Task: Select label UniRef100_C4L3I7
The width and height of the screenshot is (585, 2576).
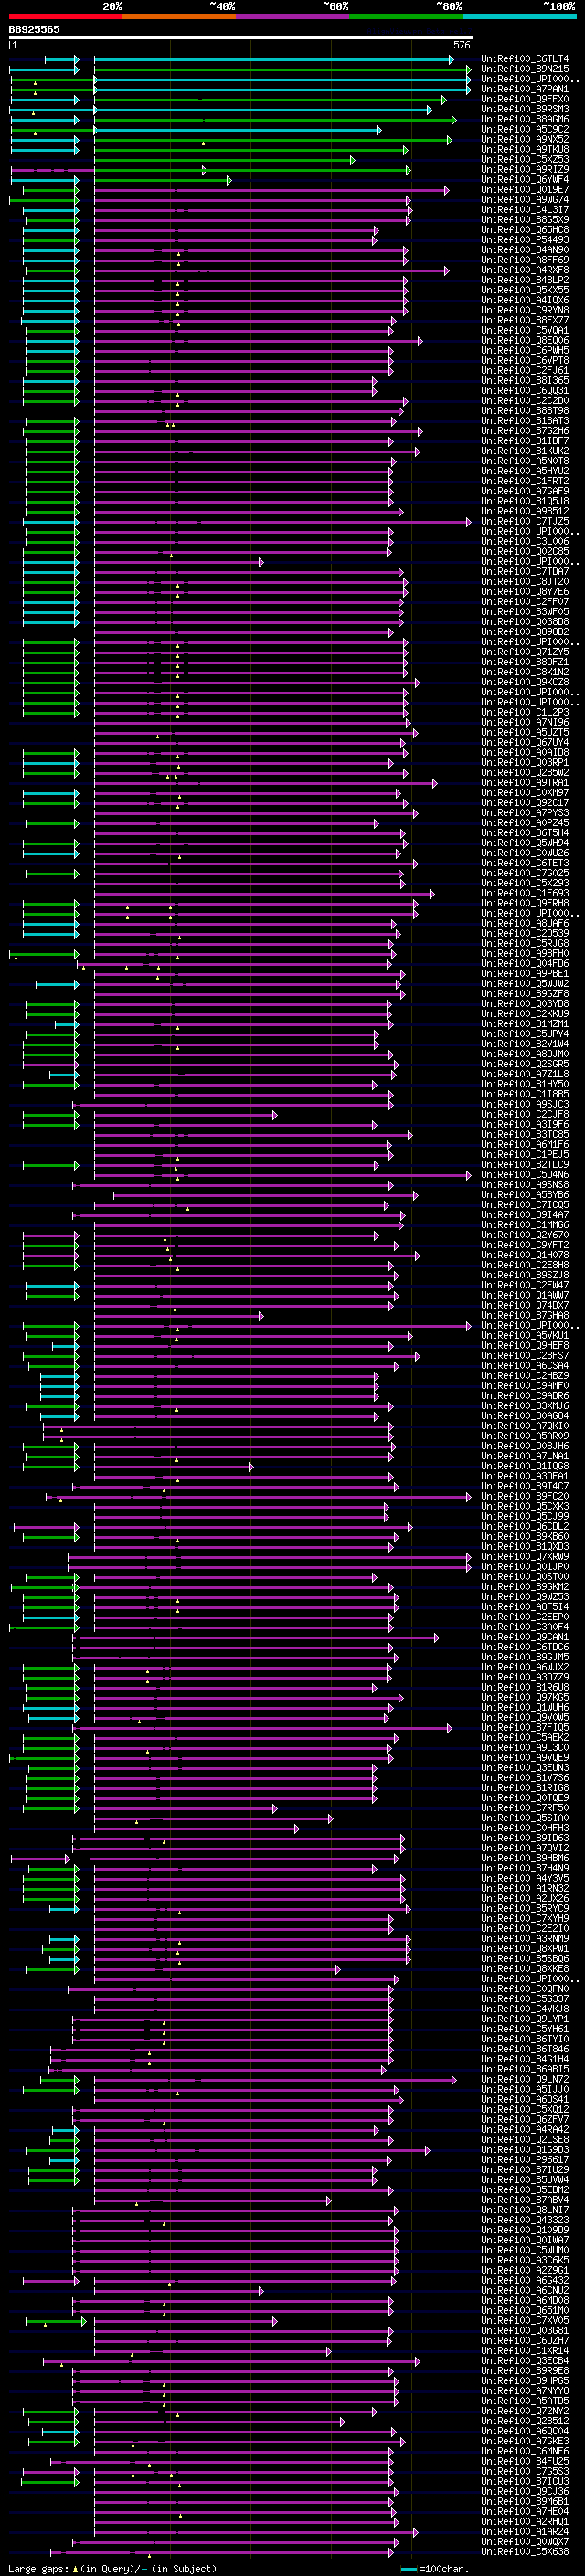Action: [525, 210]
